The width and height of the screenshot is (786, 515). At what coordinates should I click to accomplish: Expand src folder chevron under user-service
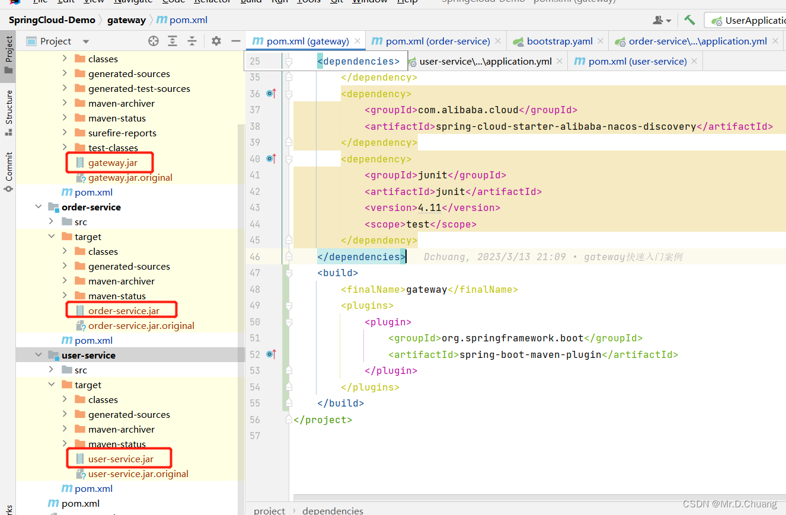point(52,370)
